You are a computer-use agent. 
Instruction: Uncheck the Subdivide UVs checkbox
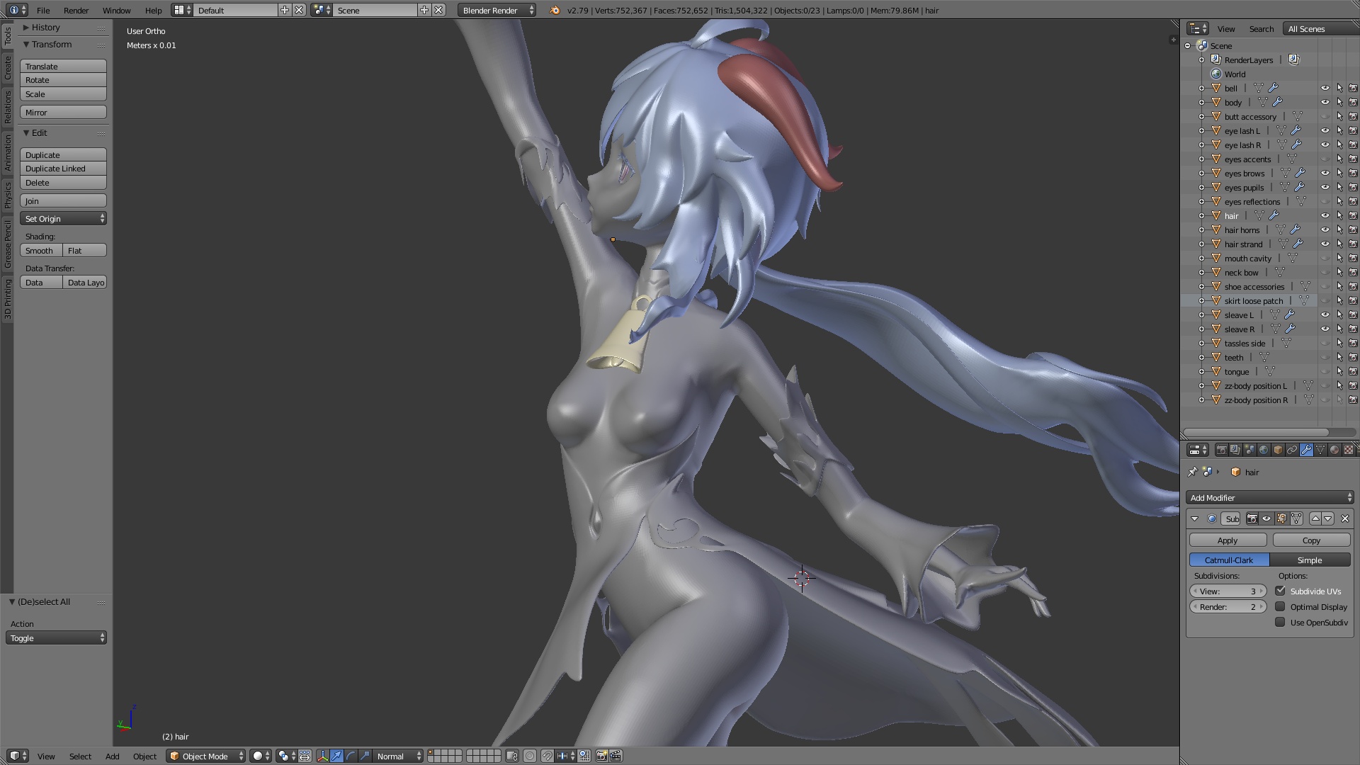click(1281, 591)
